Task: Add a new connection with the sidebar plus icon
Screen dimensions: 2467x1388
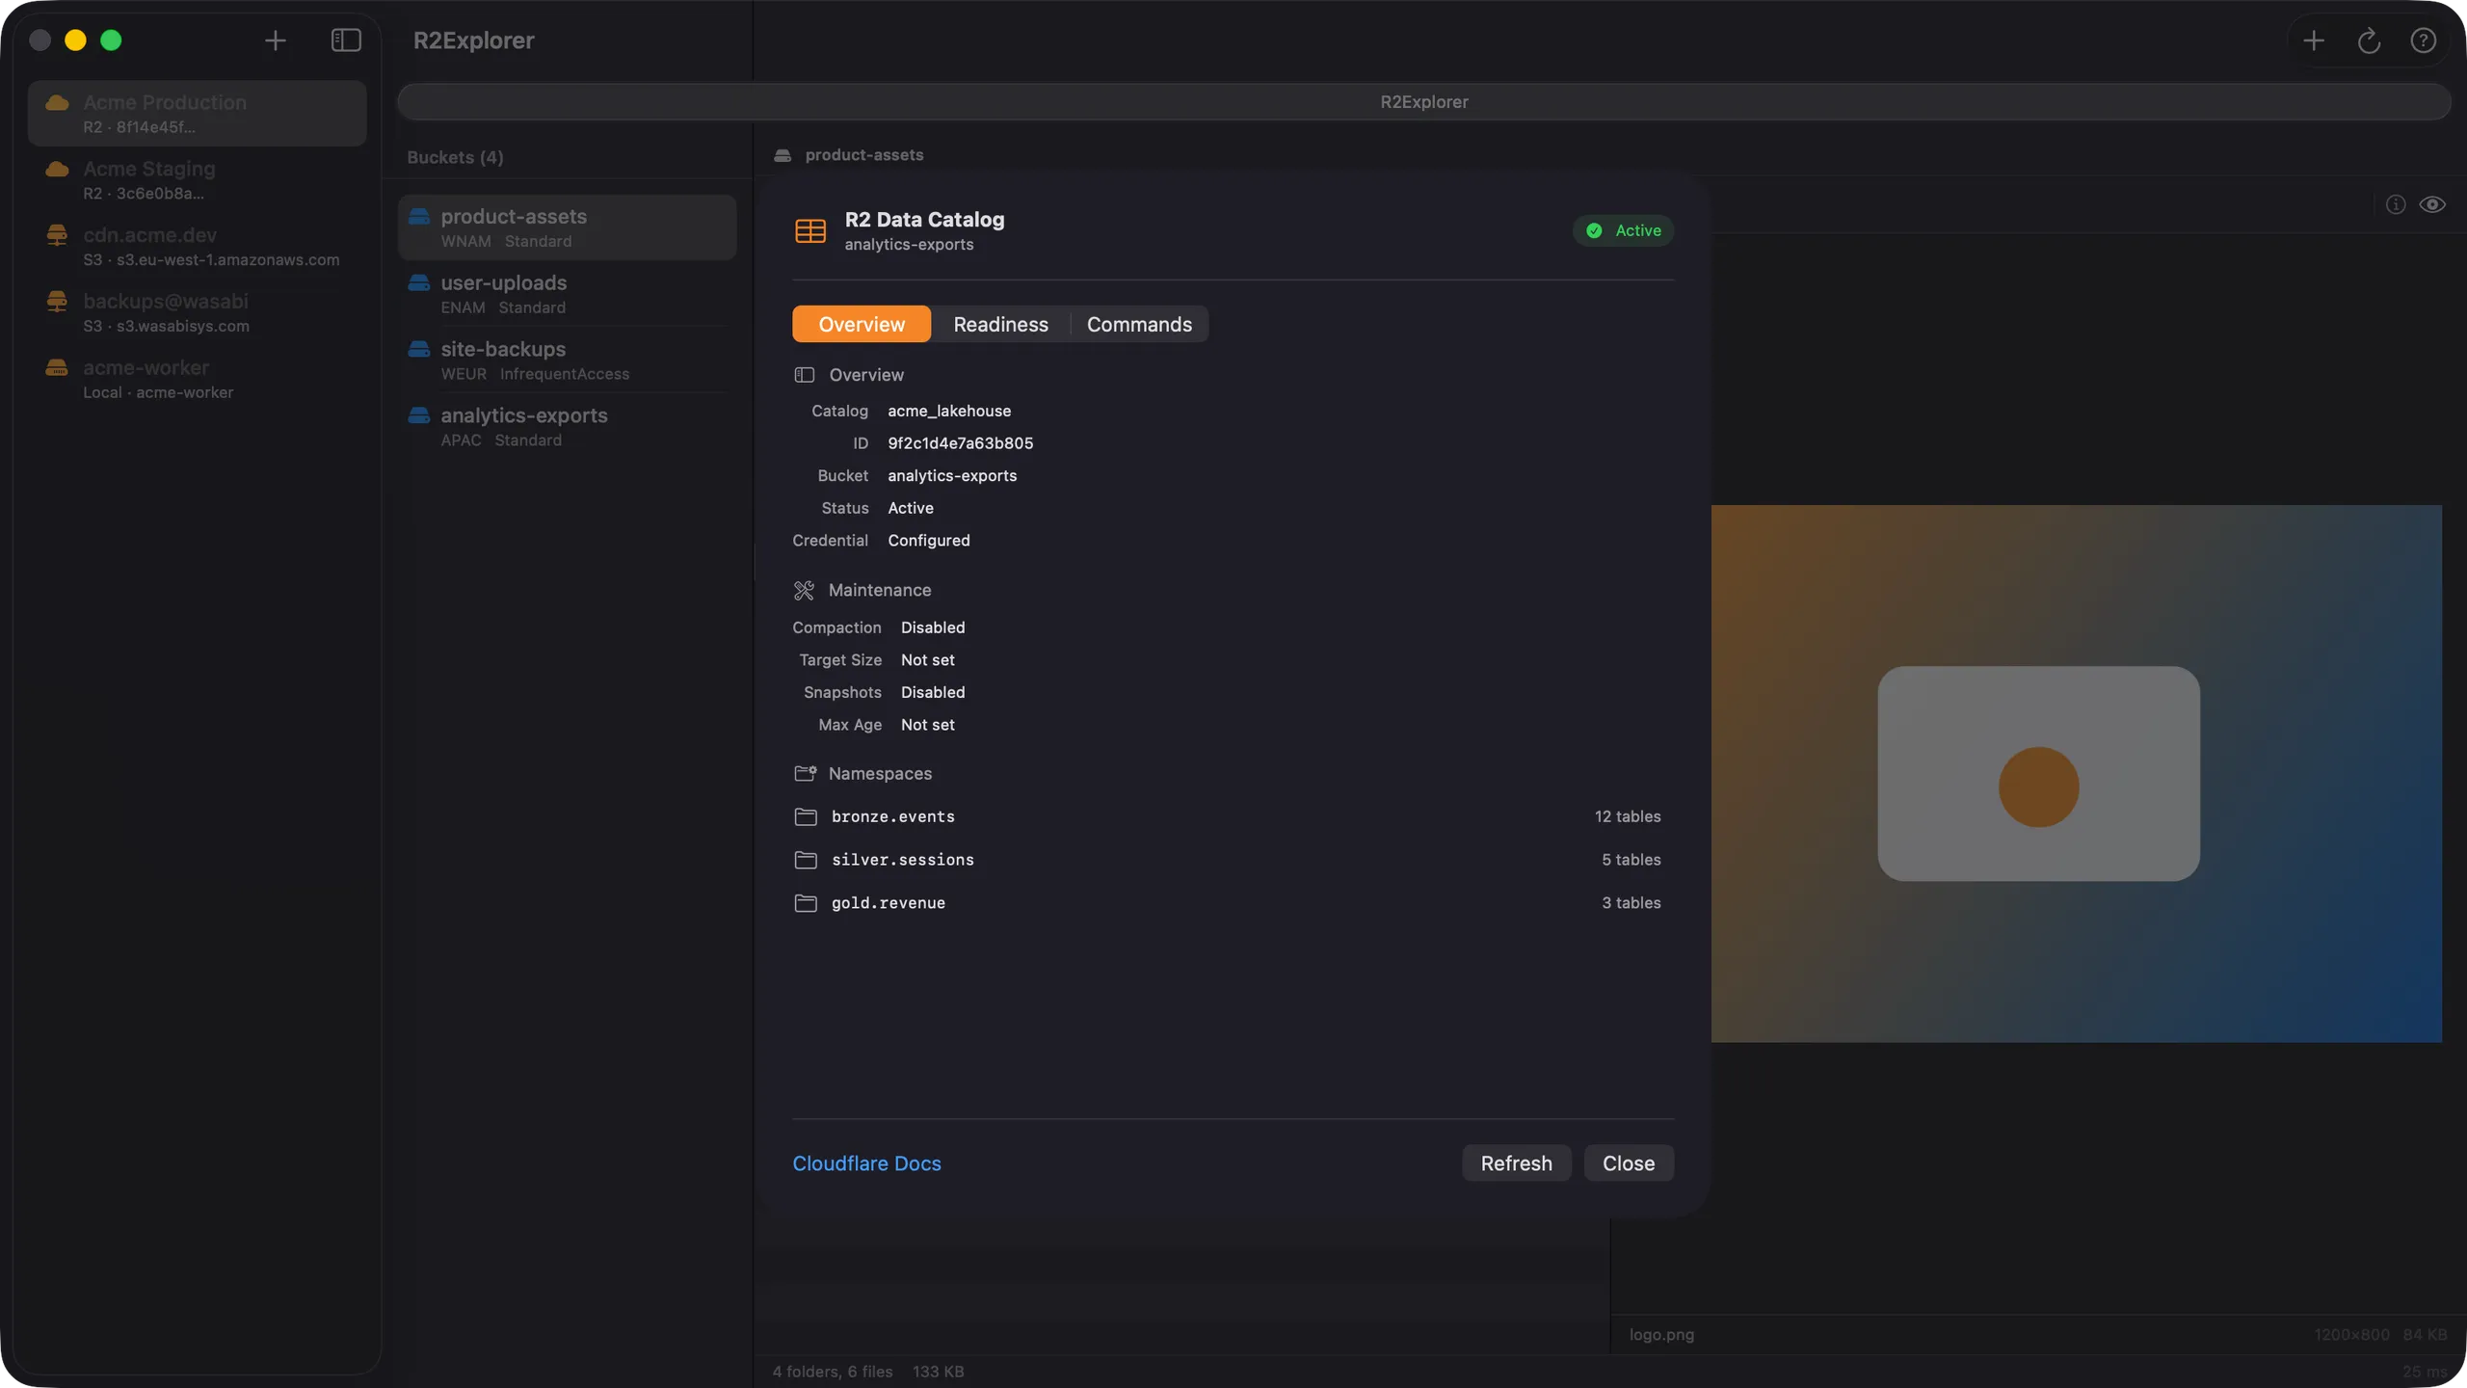Action: [x=276, y=40]
